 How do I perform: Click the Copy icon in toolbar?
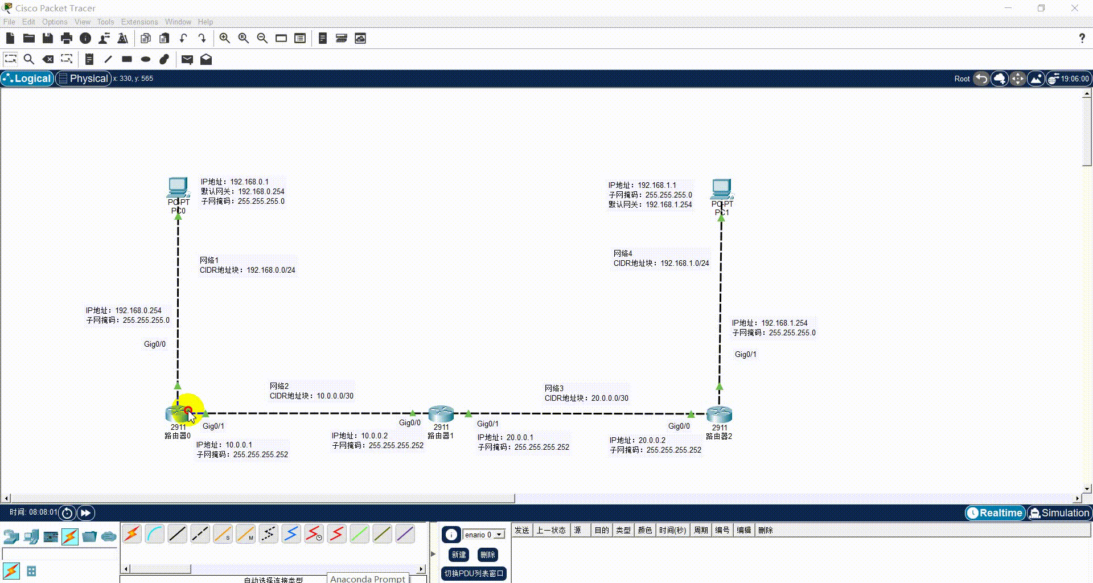click(146, 38)
